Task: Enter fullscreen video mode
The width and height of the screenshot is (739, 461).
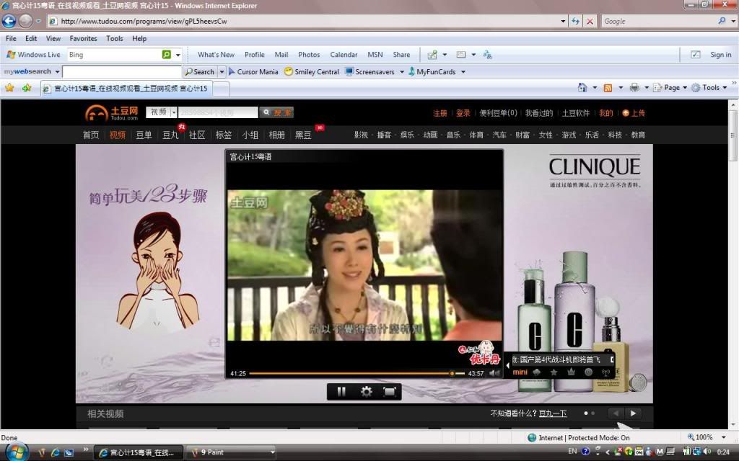Action: (x=389, y=391)
